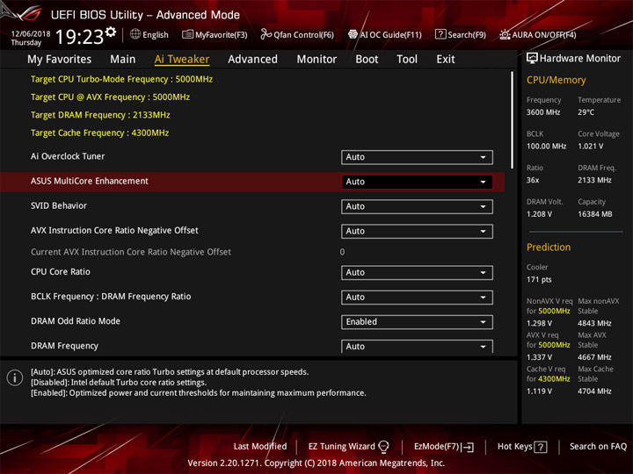This screenshot has width=633, height=474.
Task: Open the Boot tab
Action: pyautogui.click(x=367, y=60)
